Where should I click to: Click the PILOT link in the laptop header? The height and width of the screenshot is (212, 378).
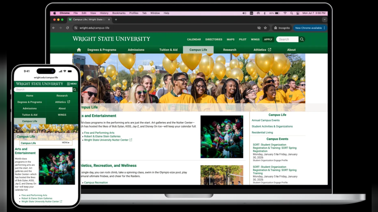[243, 39]
